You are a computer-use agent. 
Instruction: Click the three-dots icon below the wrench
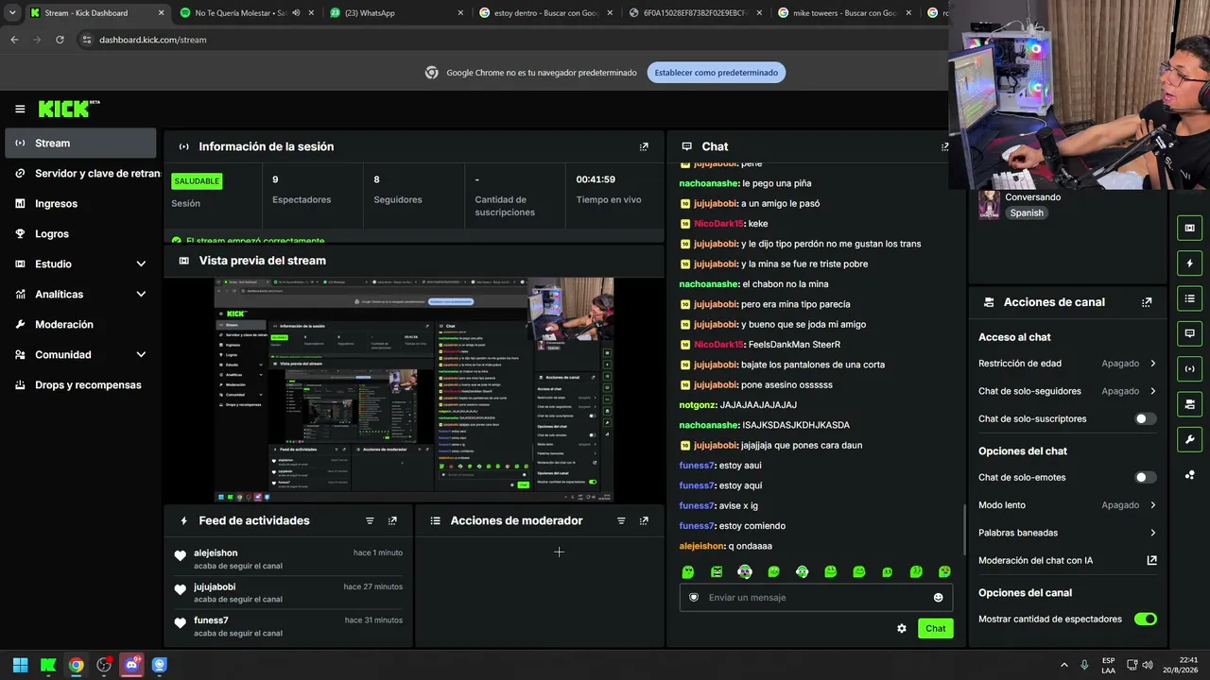click(1189, 475)
